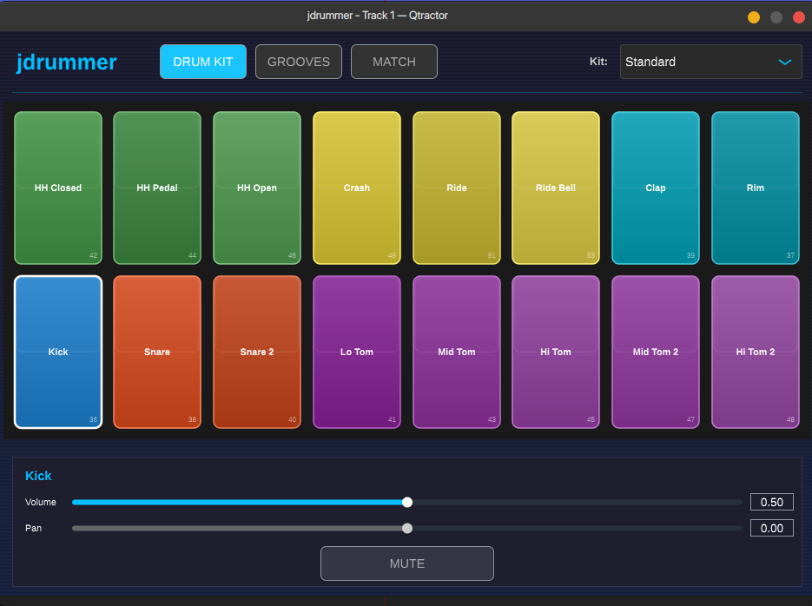Click the DRUM KIT button

[202, 61]
